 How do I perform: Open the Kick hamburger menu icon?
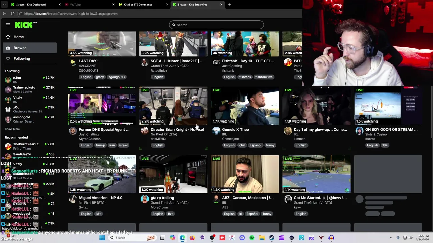(8, 25)
